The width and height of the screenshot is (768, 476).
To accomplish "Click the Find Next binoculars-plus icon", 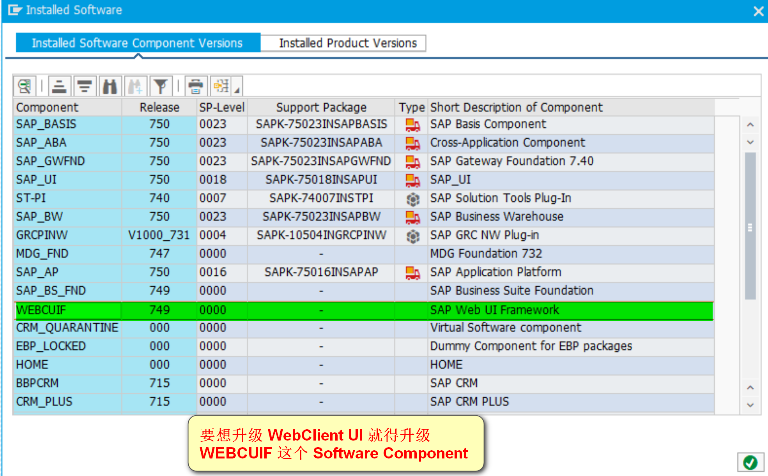I will click(135, 86).
